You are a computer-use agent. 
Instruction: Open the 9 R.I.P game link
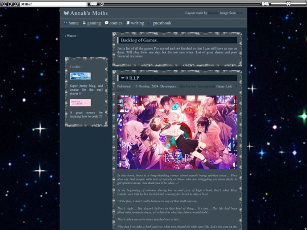pos(177,88)
